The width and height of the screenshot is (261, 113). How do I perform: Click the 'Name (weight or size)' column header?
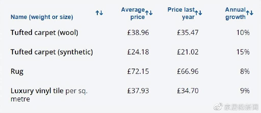[42, 17]
